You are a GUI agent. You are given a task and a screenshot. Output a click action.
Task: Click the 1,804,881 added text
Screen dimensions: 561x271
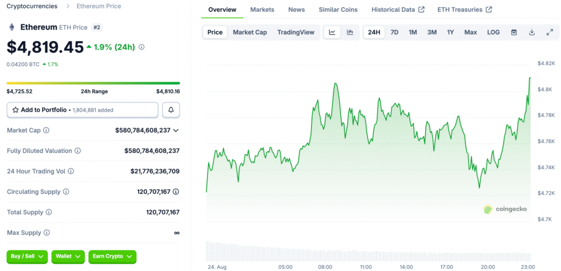tap(93, 110)
